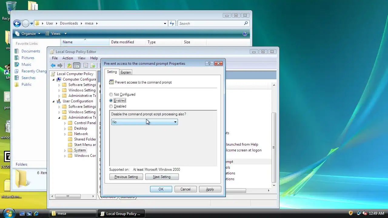Image resolution: width=388 pixels, height=218 pixels.
Task: Click the OK button
Action: click(x=161, y=189)
